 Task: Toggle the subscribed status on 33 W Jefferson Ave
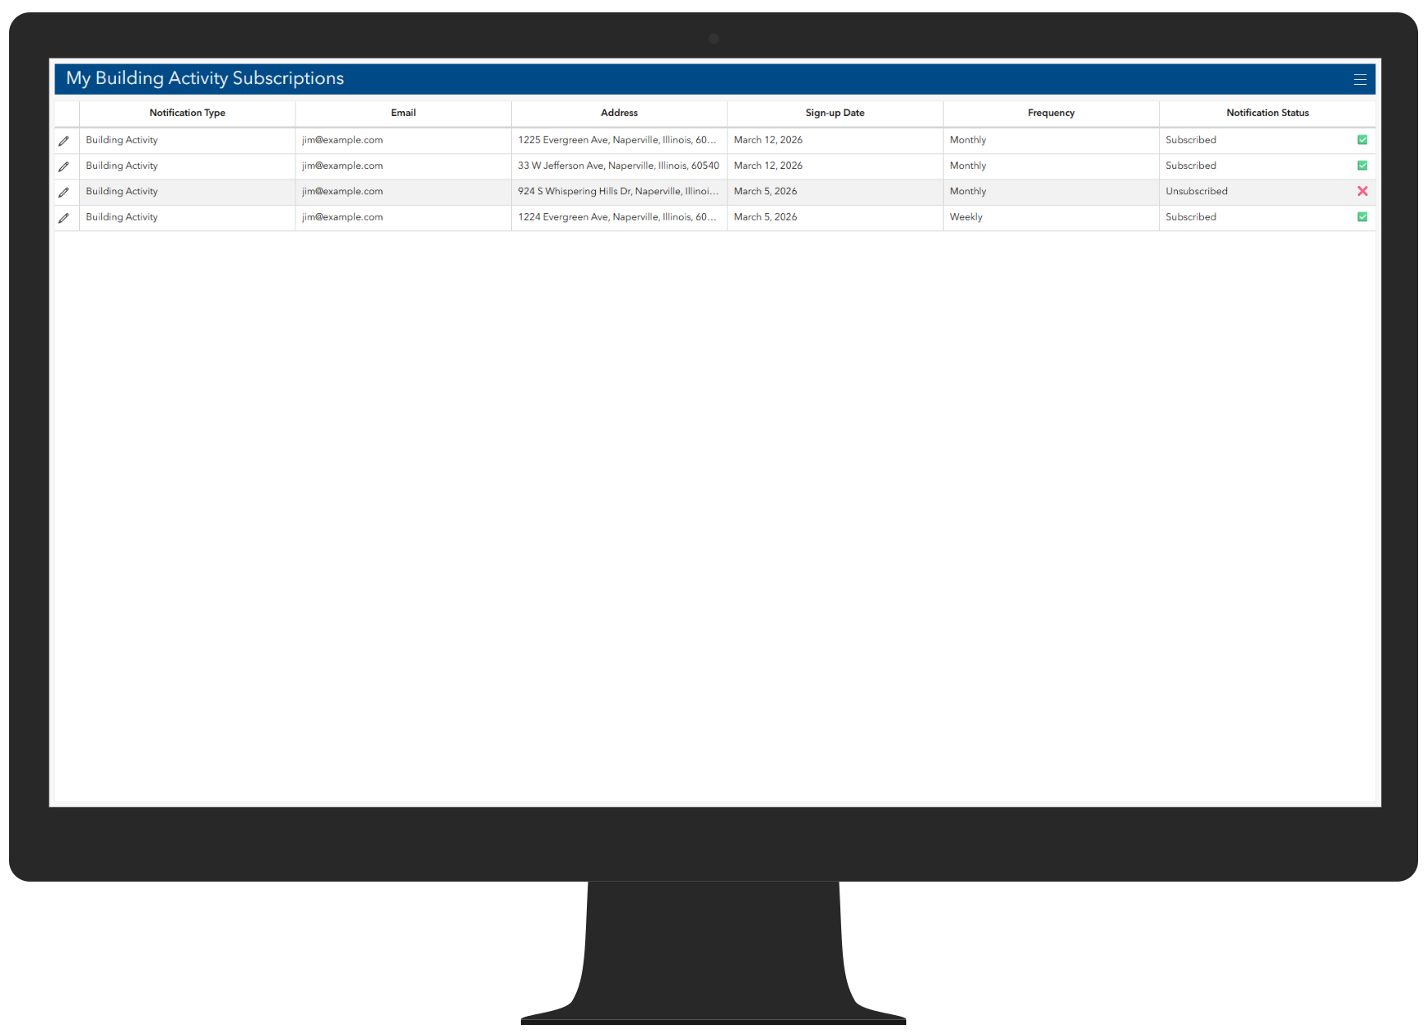click(x=1362, y=165)
